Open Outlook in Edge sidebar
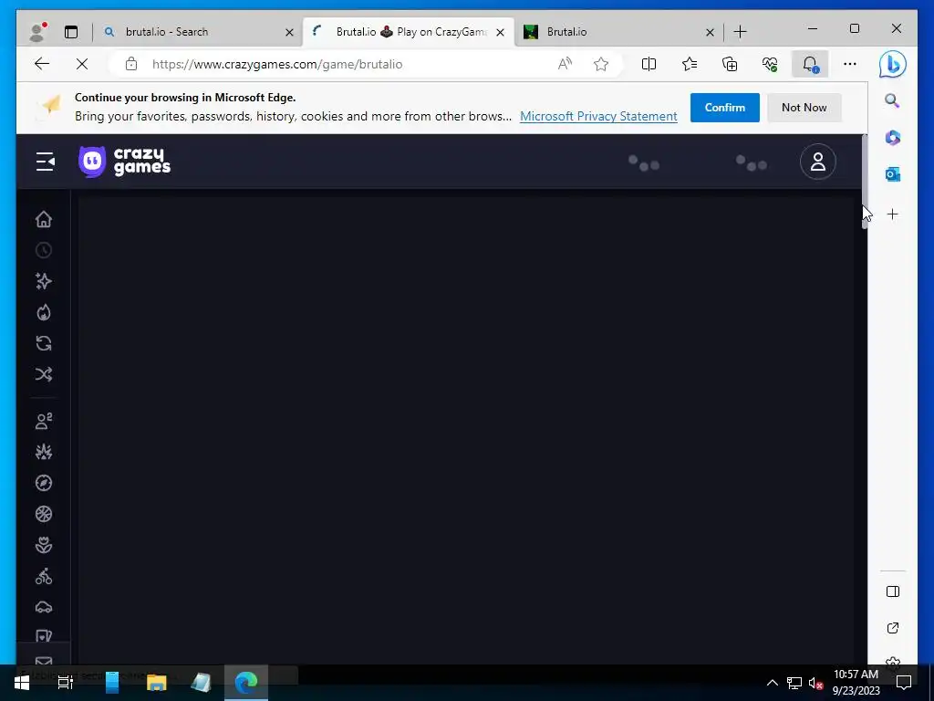This screenshot has height=701, width=934. click(x=892, y=174)
